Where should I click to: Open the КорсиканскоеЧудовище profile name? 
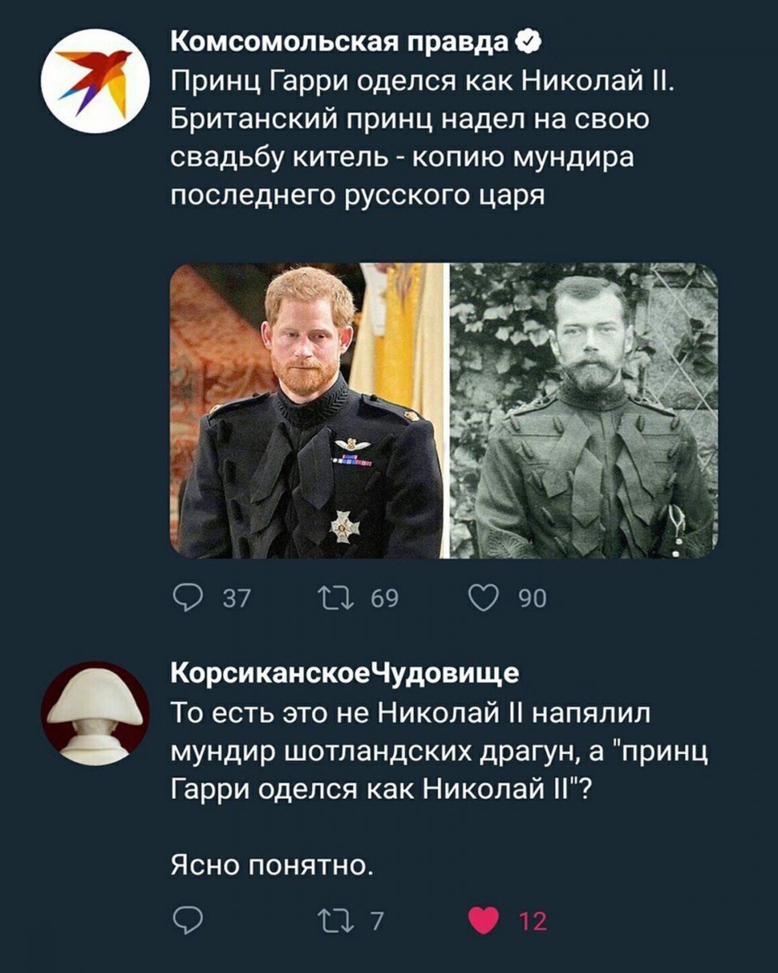tap(344, 672)
